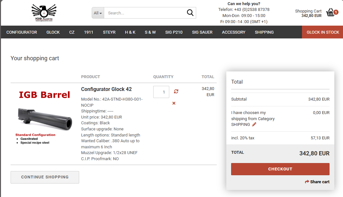Click the 'C.I.P. Proofmark: NO' line
The height and width of the screenshot is (197, 343).
pyautogui.click(x=100, y=159)
